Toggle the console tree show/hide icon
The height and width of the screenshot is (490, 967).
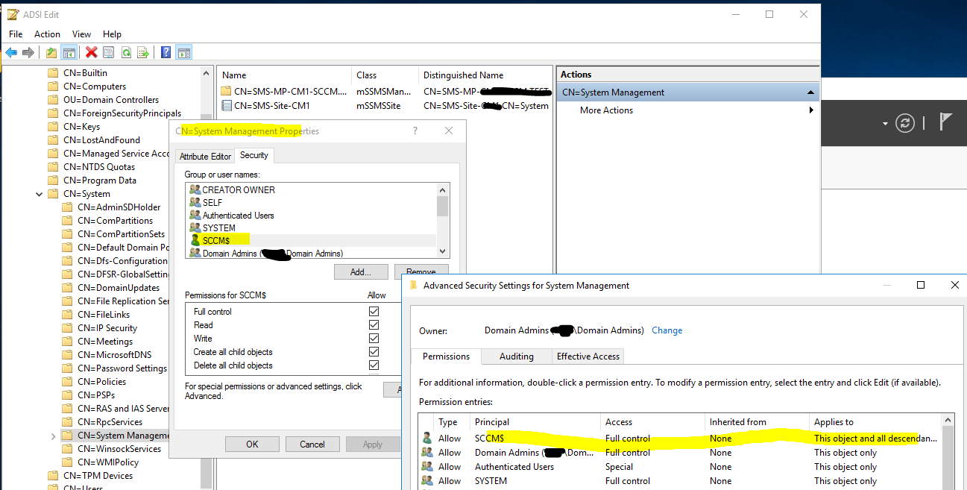pyautogui.click(x=69, y=51)
